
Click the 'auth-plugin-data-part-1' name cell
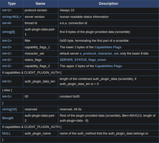(41, 32)
